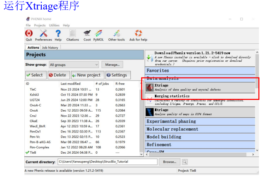Sort by Last modified column header
Viewport: 264px width, 178px height.
[x=77, y=83]
